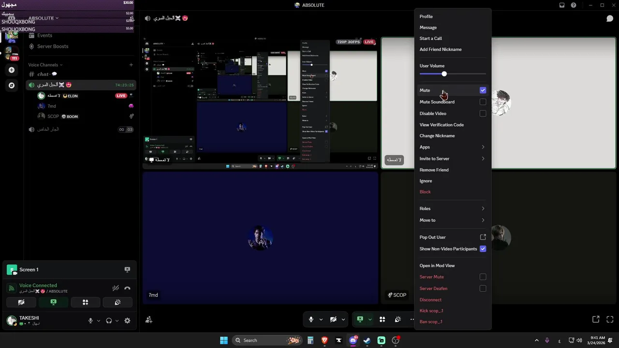Image resolution: width=619 pixels, height=348 pixels.
Task: Open User Settings gear
Action: 127,320
